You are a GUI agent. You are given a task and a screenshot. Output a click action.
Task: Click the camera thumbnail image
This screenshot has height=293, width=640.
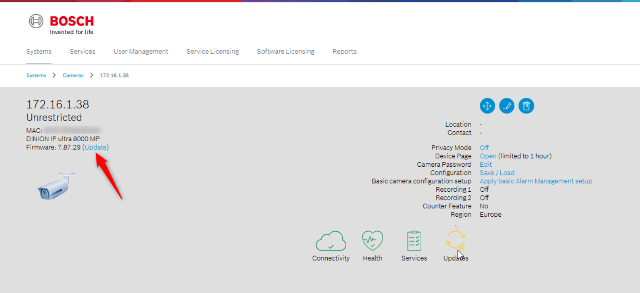coord(56,186)
